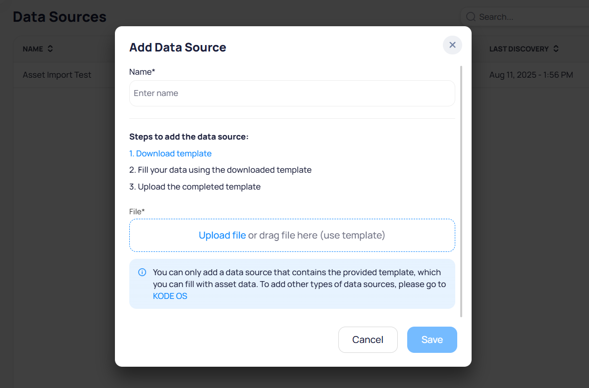Click the sort arrows beside LAST DISCOVERY
Screen dimensions: 589x388
tap(556, 49)
